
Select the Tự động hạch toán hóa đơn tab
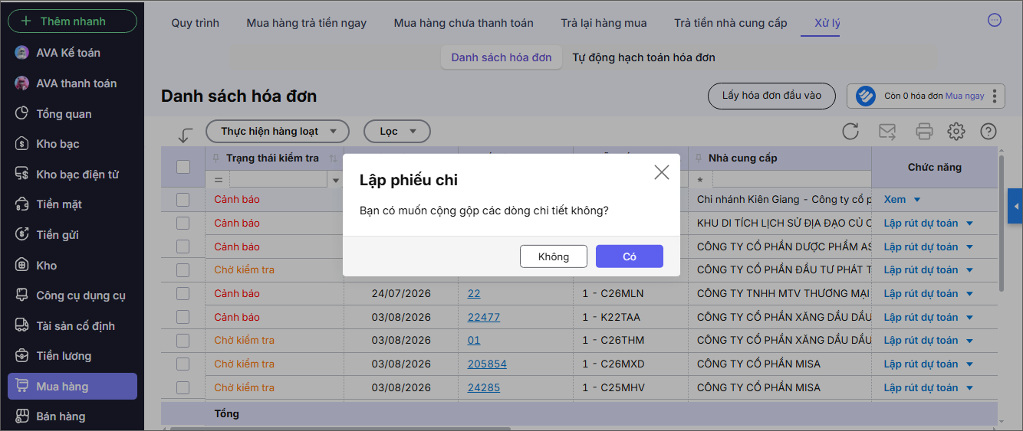pyautogui.click(x=643, y=57)
